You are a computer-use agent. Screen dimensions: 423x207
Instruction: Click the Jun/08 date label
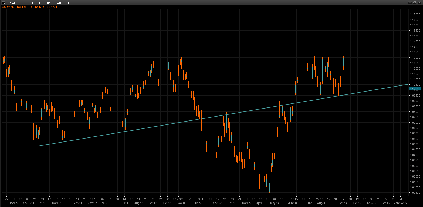point(292,203)
